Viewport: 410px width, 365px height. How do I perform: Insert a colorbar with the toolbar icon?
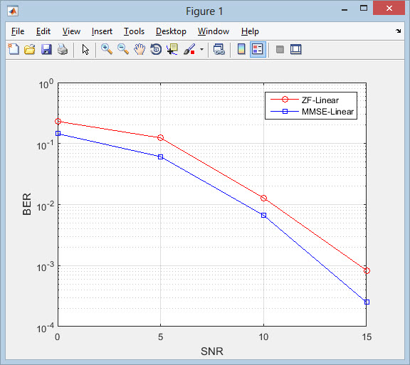pyautogui.click(x=241, y=49)
